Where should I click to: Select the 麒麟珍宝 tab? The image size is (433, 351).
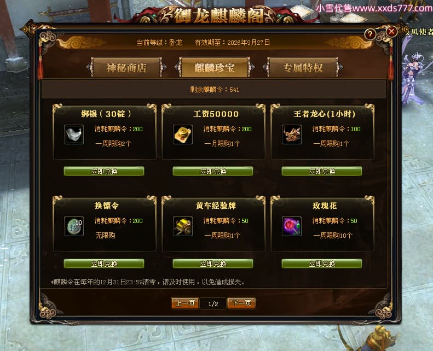[215, 68]
